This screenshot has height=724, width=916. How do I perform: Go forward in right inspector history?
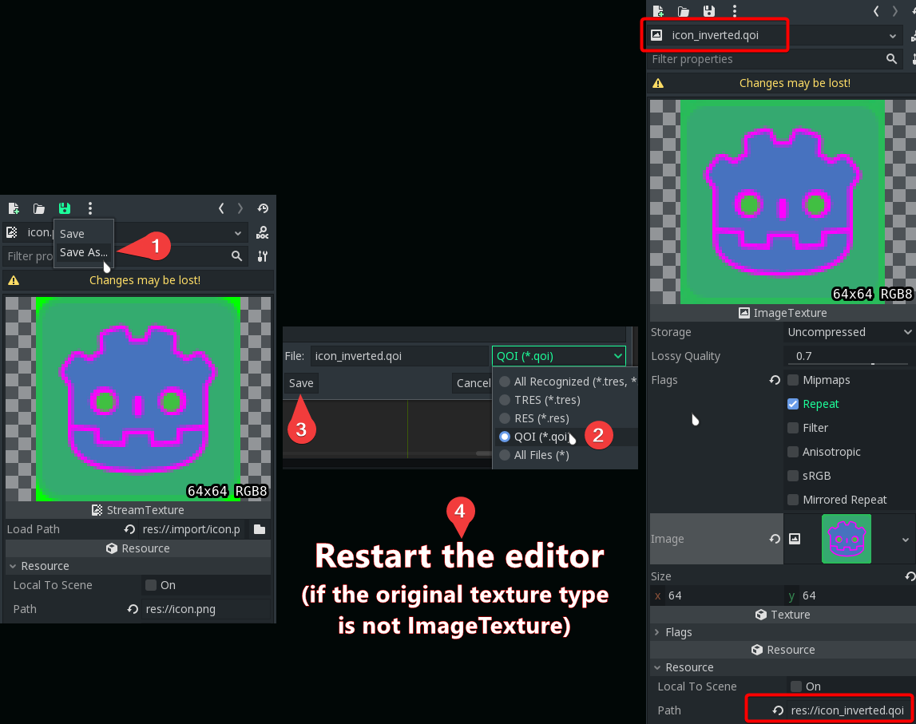895,11
